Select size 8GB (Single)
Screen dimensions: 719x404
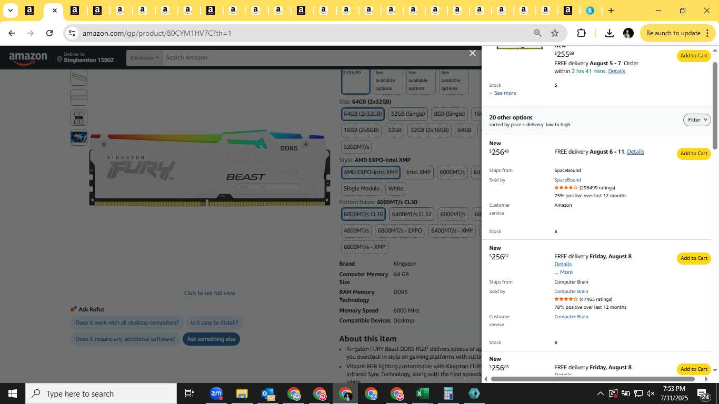(x=449, y=114)
